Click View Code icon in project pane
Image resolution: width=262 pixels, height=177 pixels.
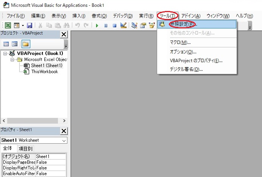[x=6, y=44]
